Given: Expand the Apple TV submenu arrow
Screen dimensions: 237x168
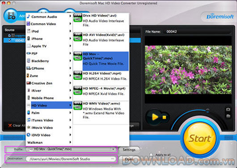Looking at the screenshot, I should (70, 46).
